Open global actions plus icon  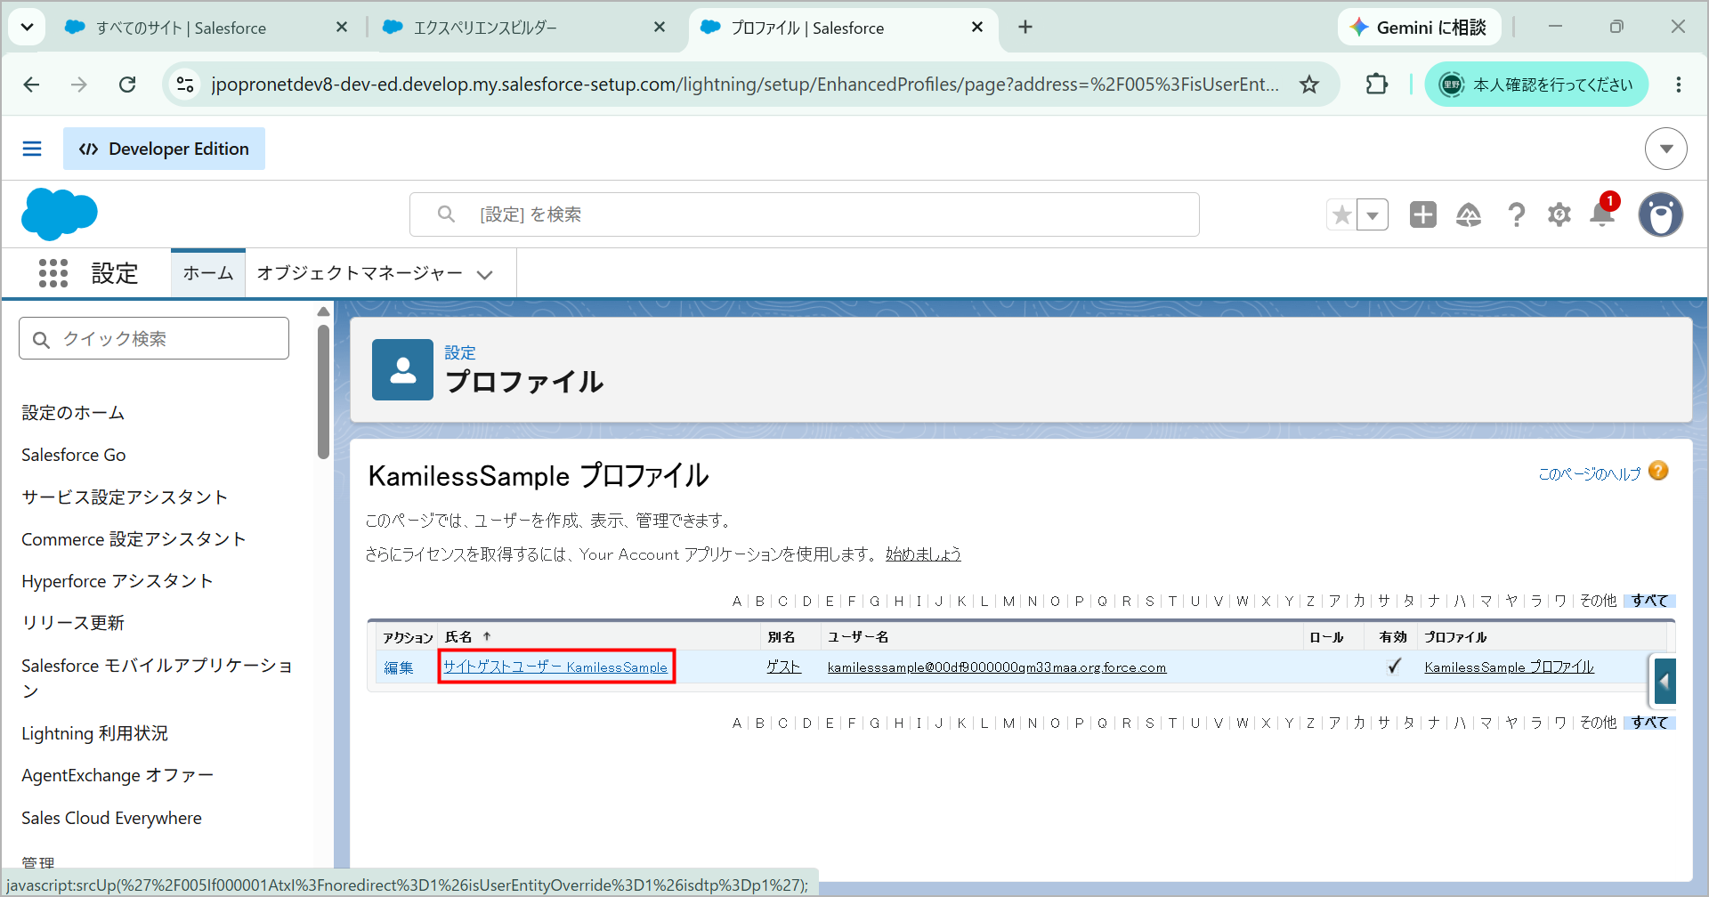coord(1422,214)
